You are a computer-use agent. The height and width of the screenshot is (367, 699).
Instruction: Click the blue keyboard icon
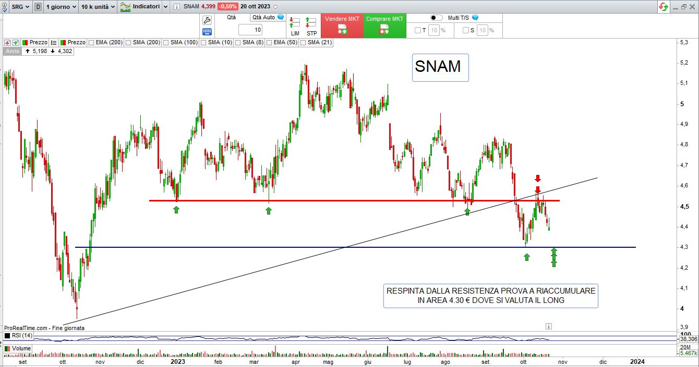point(207,32)
